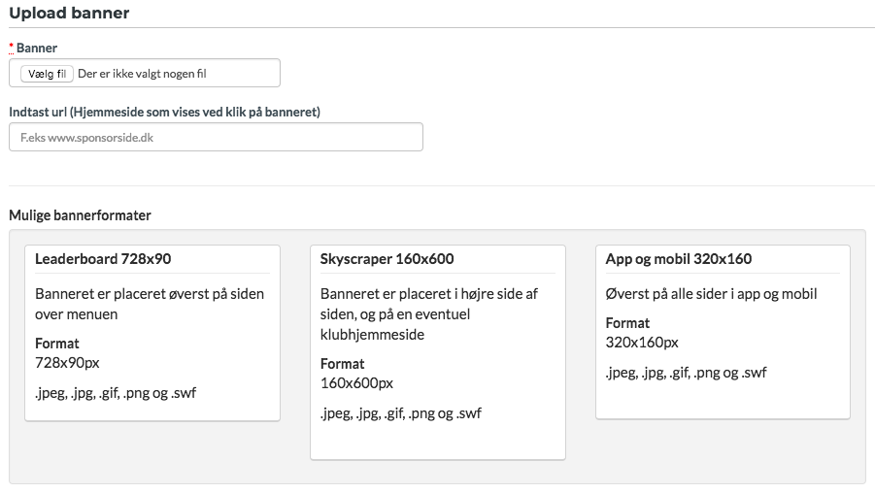The image size is (875, 493).
Task: Click file types list in Leaderboard card
Action: coord(116,393)
